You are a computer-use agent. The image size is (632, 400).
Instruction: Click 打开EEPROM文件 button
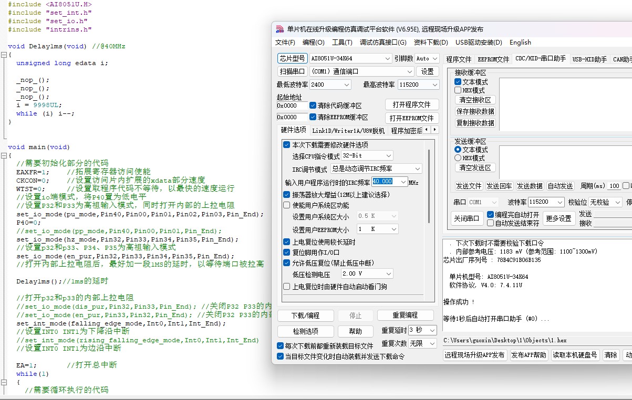(412, 118)
